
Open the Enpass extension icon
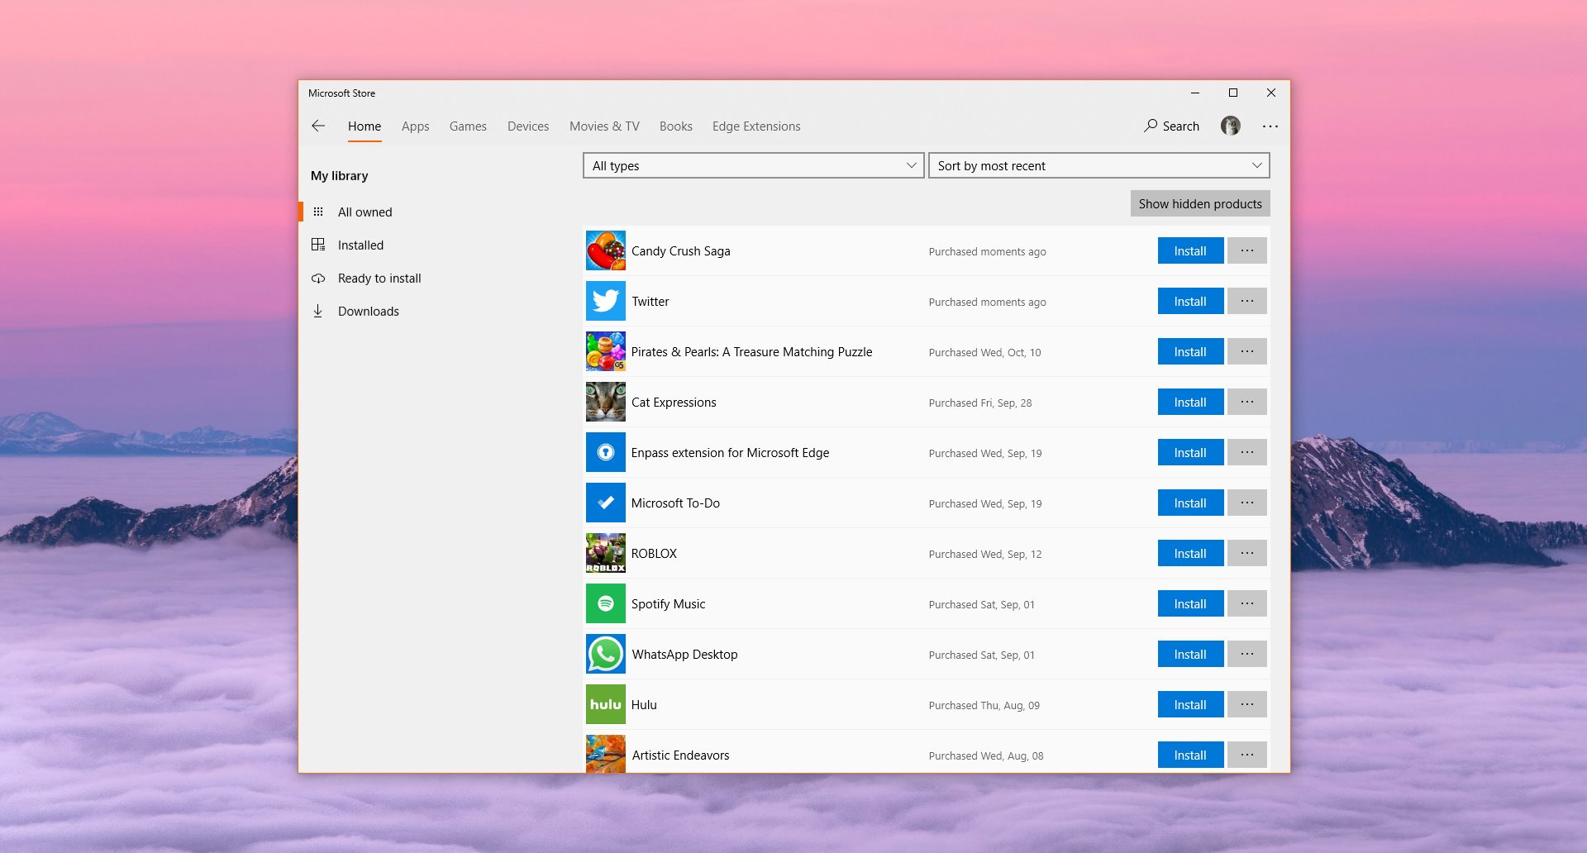606,452
